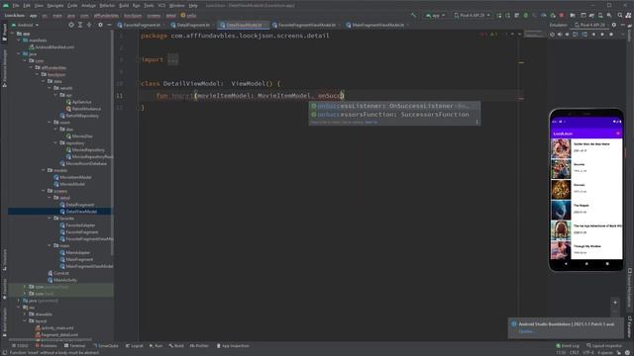634x356 pixels.
Task: Select MainActivity in project tree
Action: 61,280
